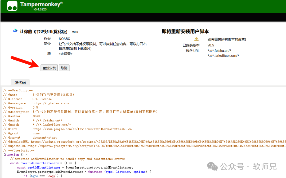Click the @license GPL License line

click(x=27, y=99)
